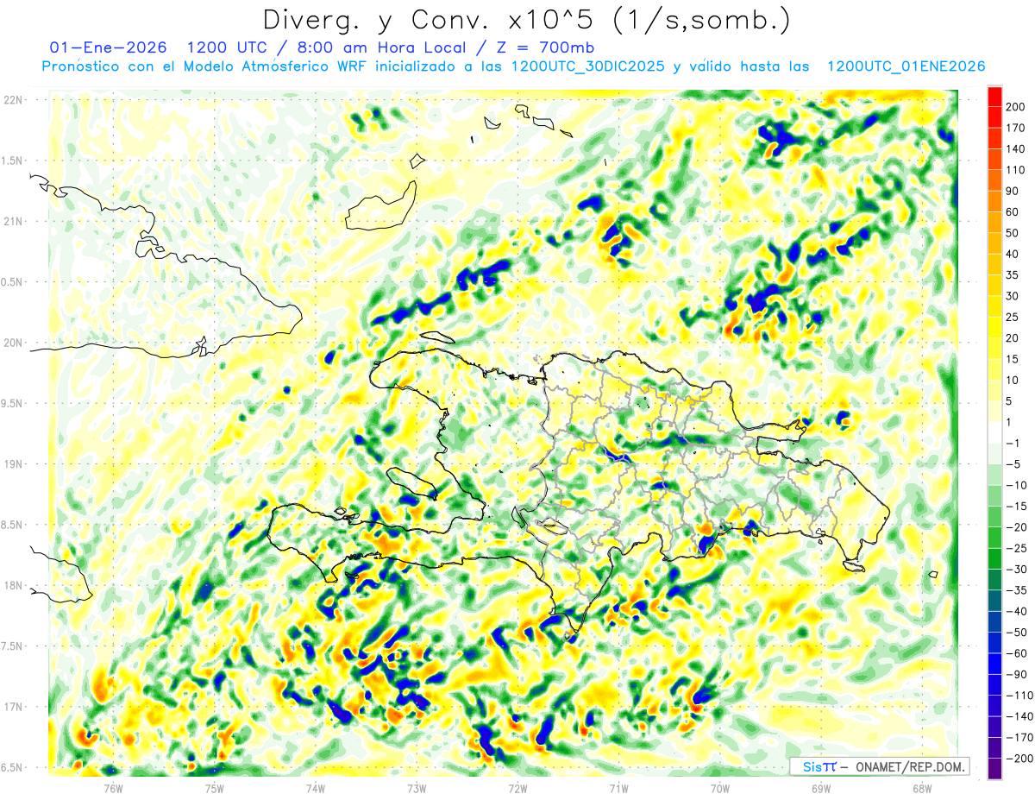Click the positive "90" colorbar label
Screen dimensions: 1035x800
point(1013,191)
